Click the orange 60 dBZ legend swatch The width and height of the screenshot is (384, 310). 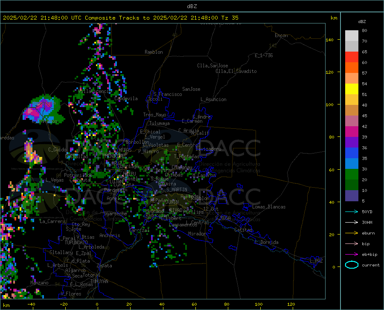[x=352, y=68]
